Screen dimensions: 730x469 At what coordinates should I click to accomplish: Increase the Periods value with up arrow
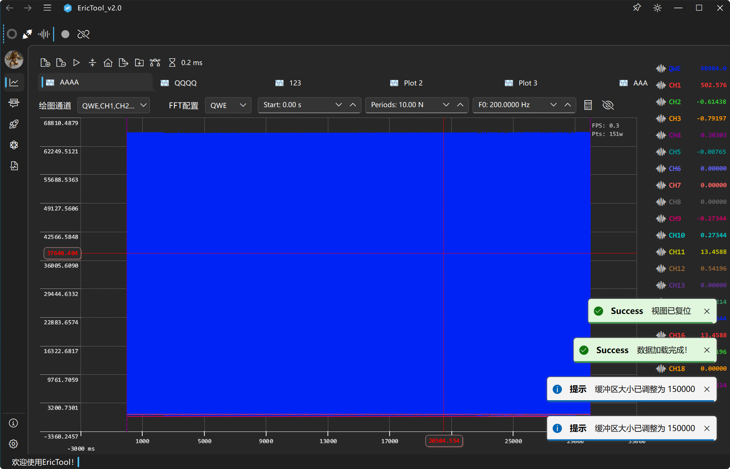(460, 105)
